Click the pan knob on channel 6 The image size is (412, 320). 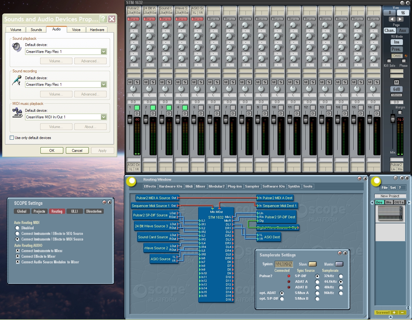point(213,89)
